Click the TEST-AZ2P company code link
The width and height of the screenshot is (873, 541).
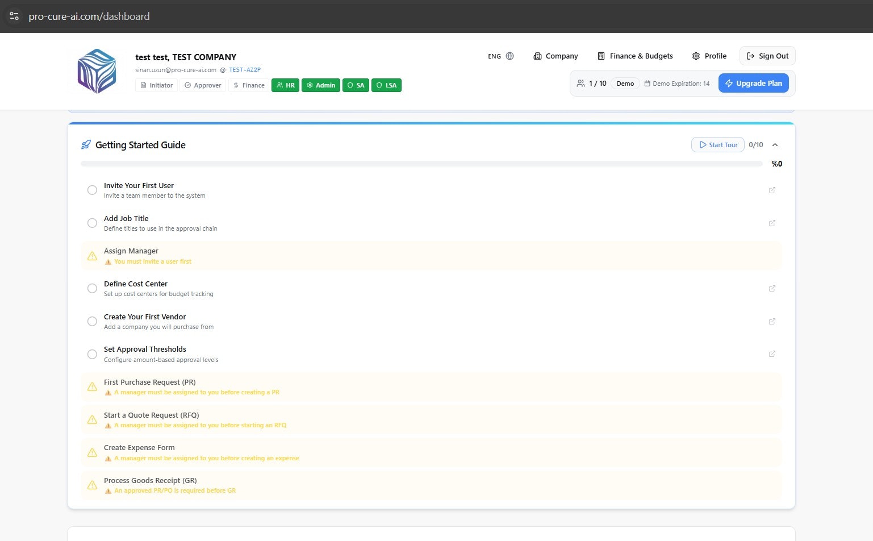pos(245,70)
